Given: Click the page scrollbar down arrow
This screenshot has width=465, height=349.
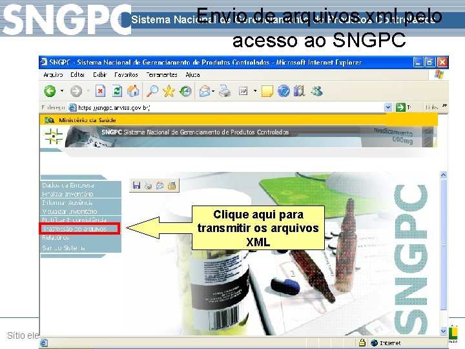Looking at the screenshot, I should tap(443, 331).
